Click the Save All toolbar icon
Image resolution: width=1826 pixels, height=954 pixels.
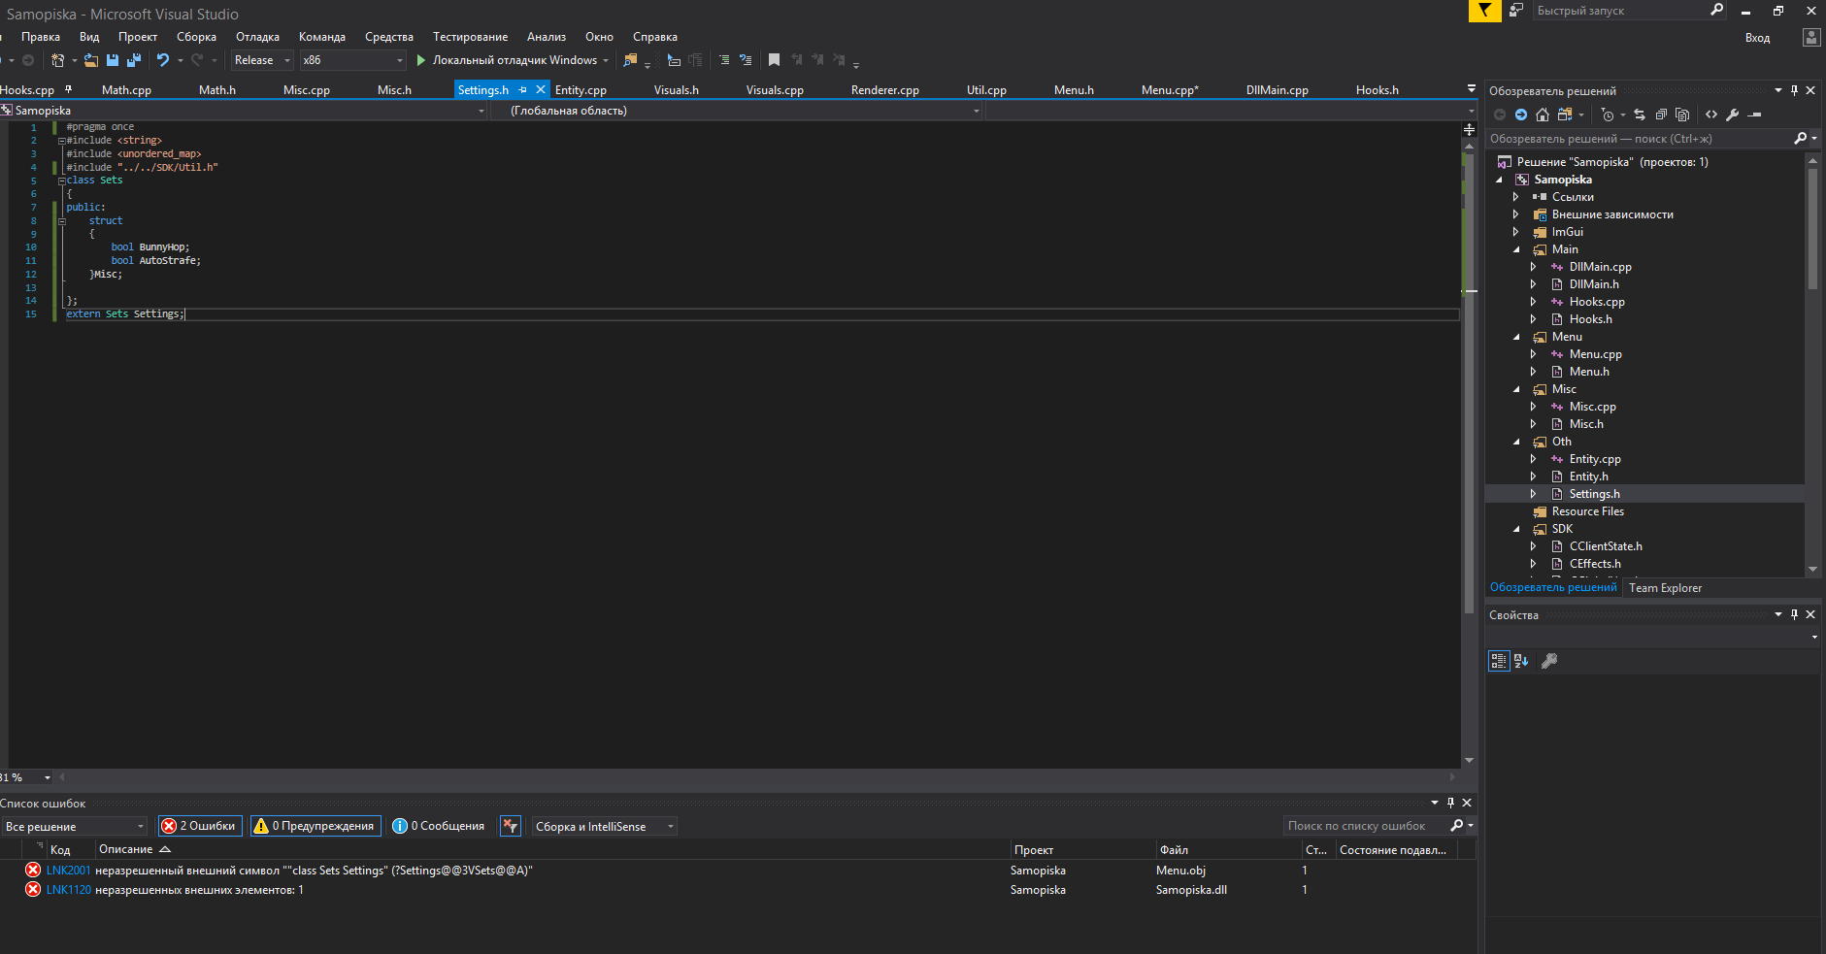click(x=134, y=60)
